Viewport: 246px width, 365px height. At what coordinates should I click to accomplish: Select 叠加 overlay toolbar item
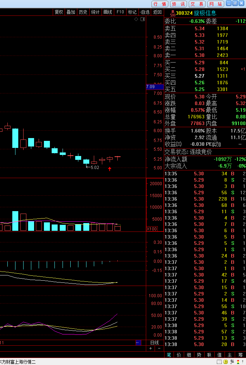point(71,12)
